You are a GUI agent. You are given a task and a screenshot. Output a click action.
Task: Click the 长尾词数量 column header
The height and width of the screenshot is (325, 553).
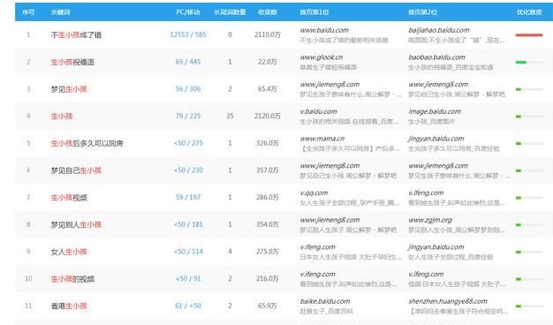230,12
